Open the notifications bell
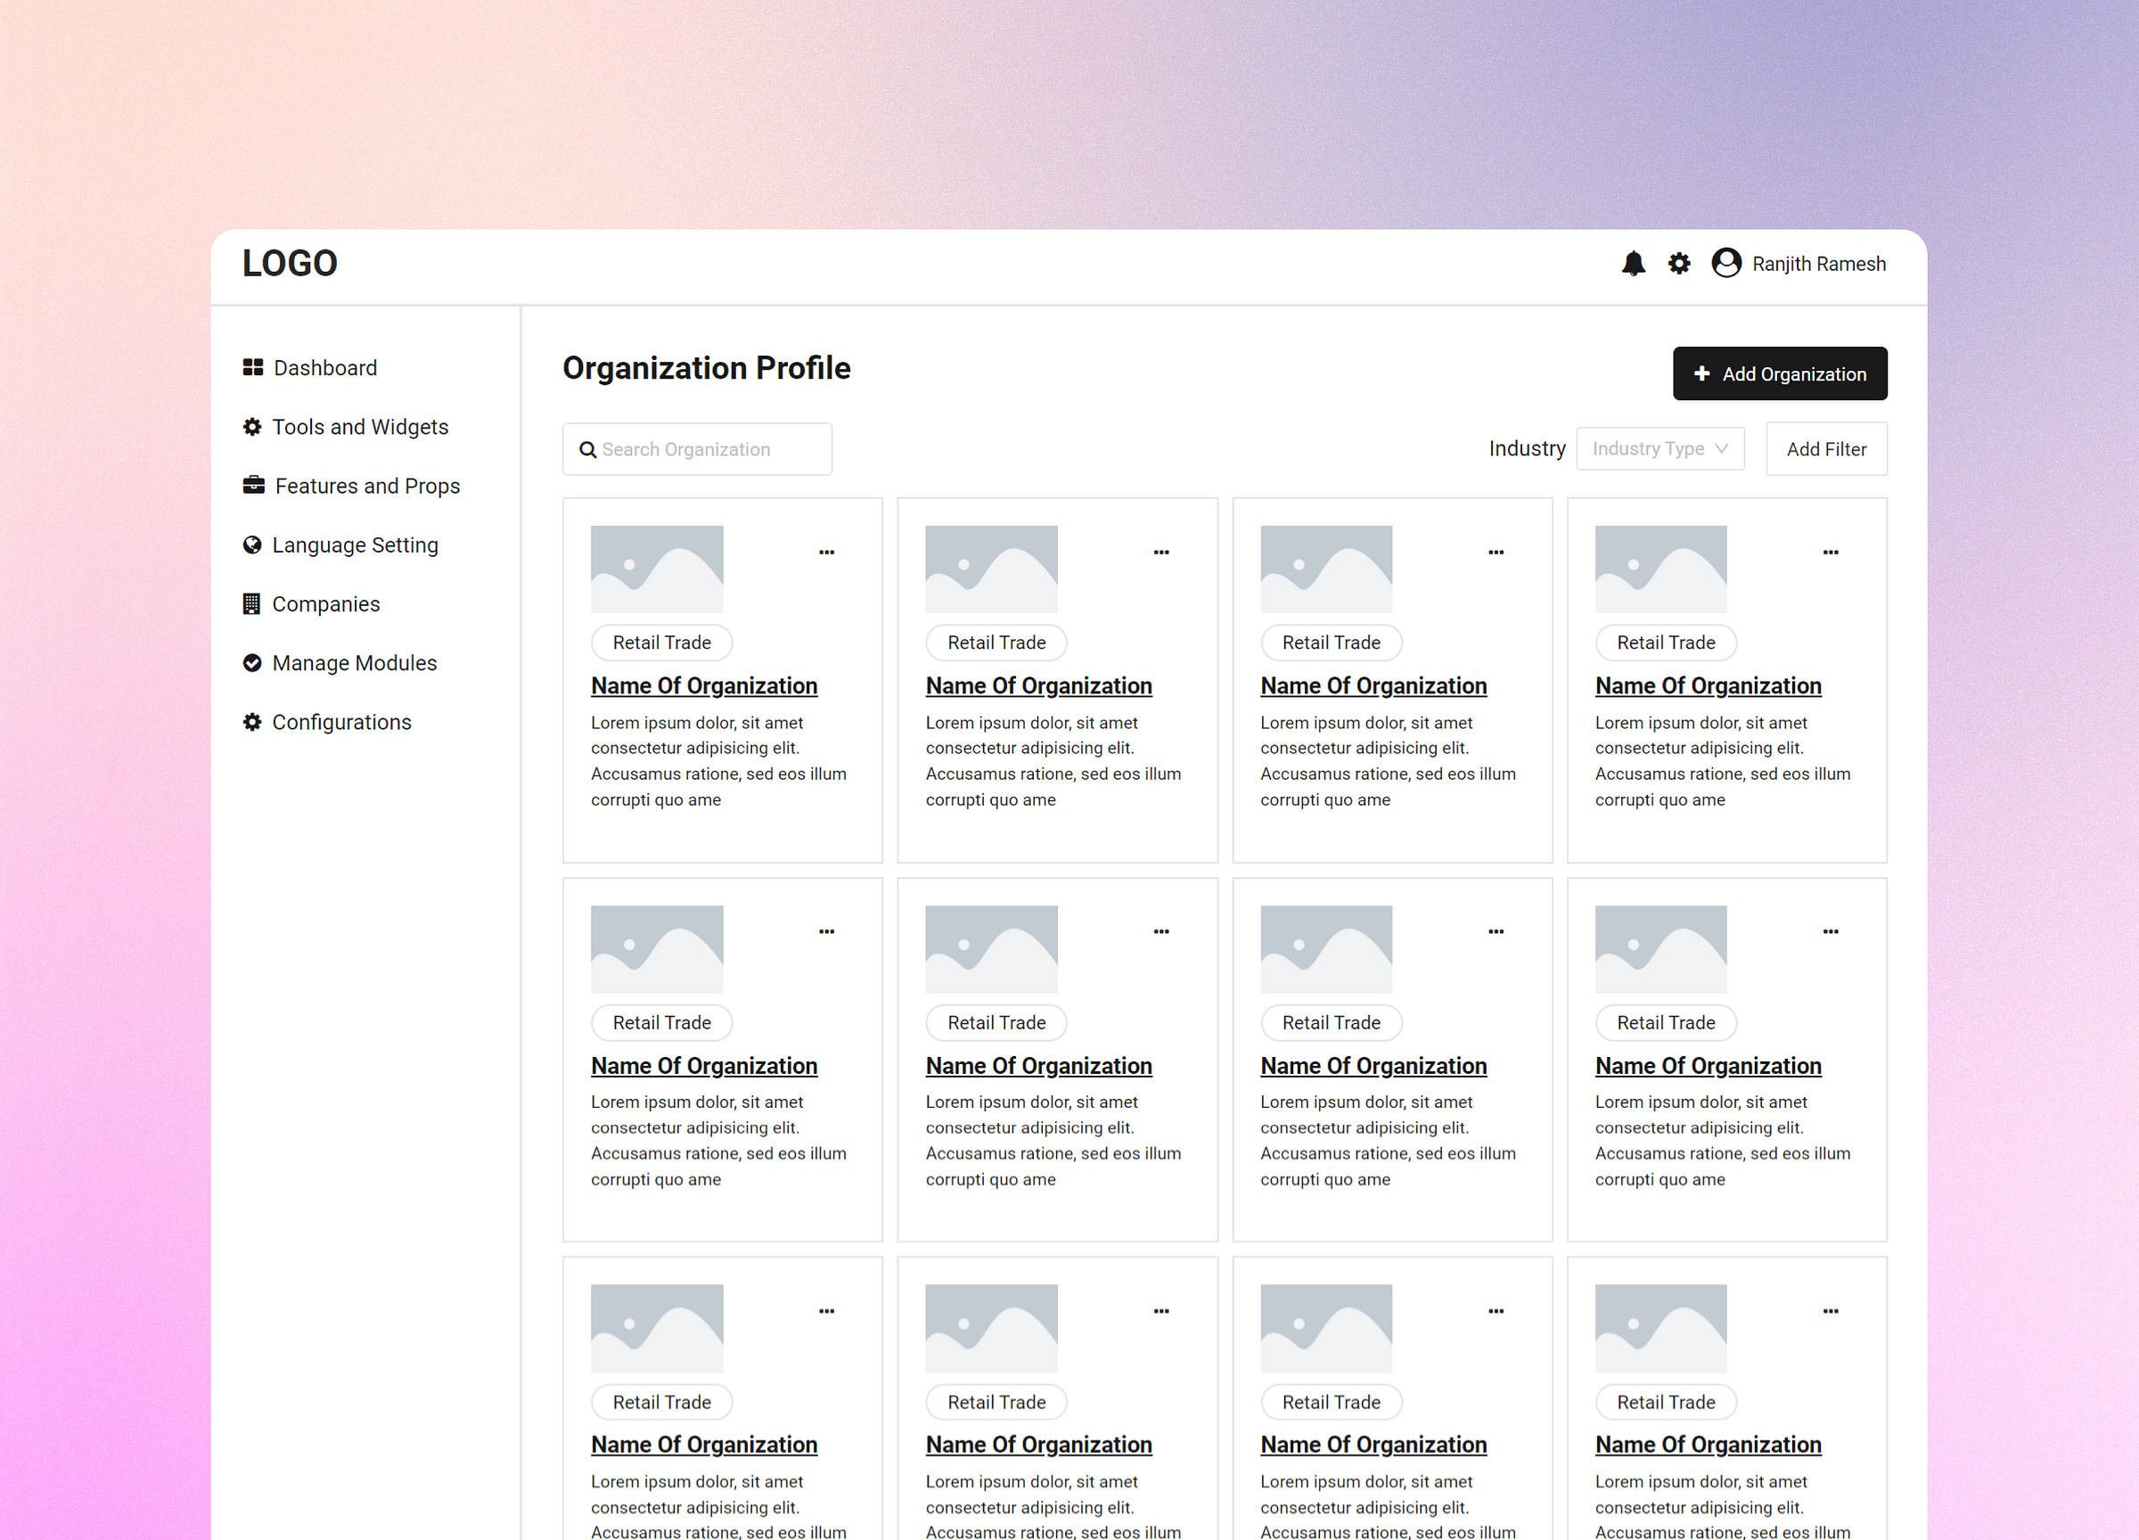Screen dimensions: 2139x1540 pyautogui.click(x=1635, y=264)
